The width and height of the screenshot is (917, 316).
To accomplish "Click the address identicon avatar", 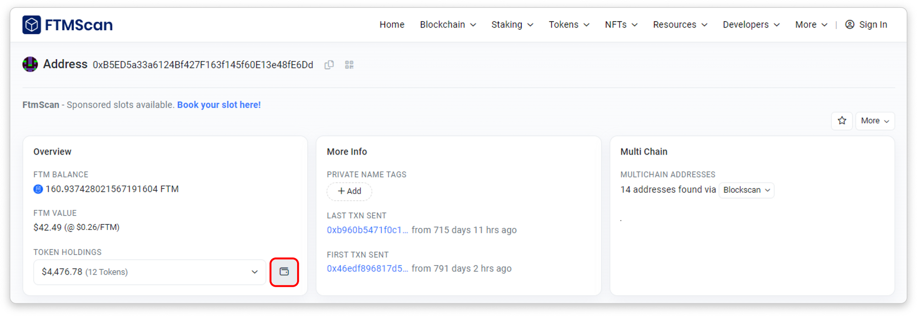I will tap(30, 64).
